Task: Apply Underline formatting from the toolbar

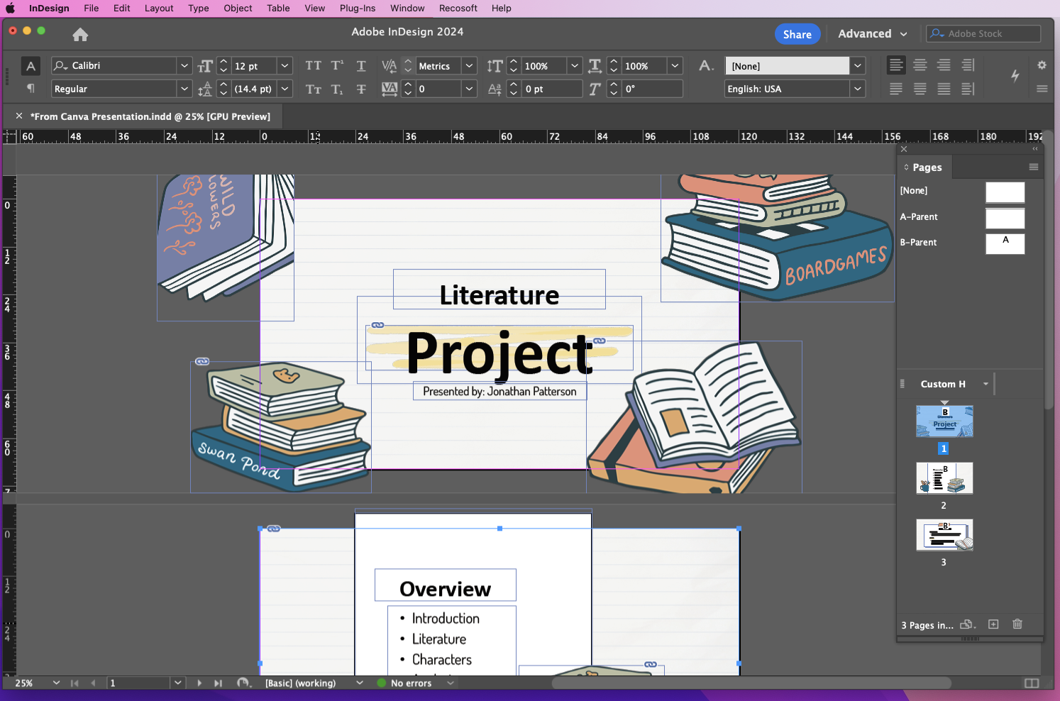Action: [361, 65]
